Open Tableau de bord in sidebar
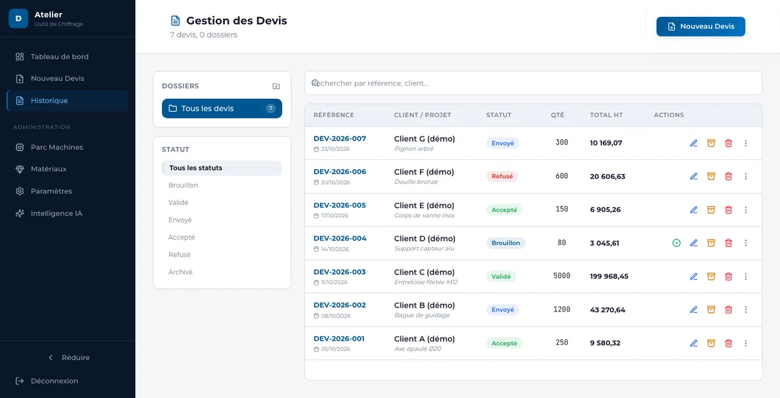780x398 pixels. tap(68, 57)
